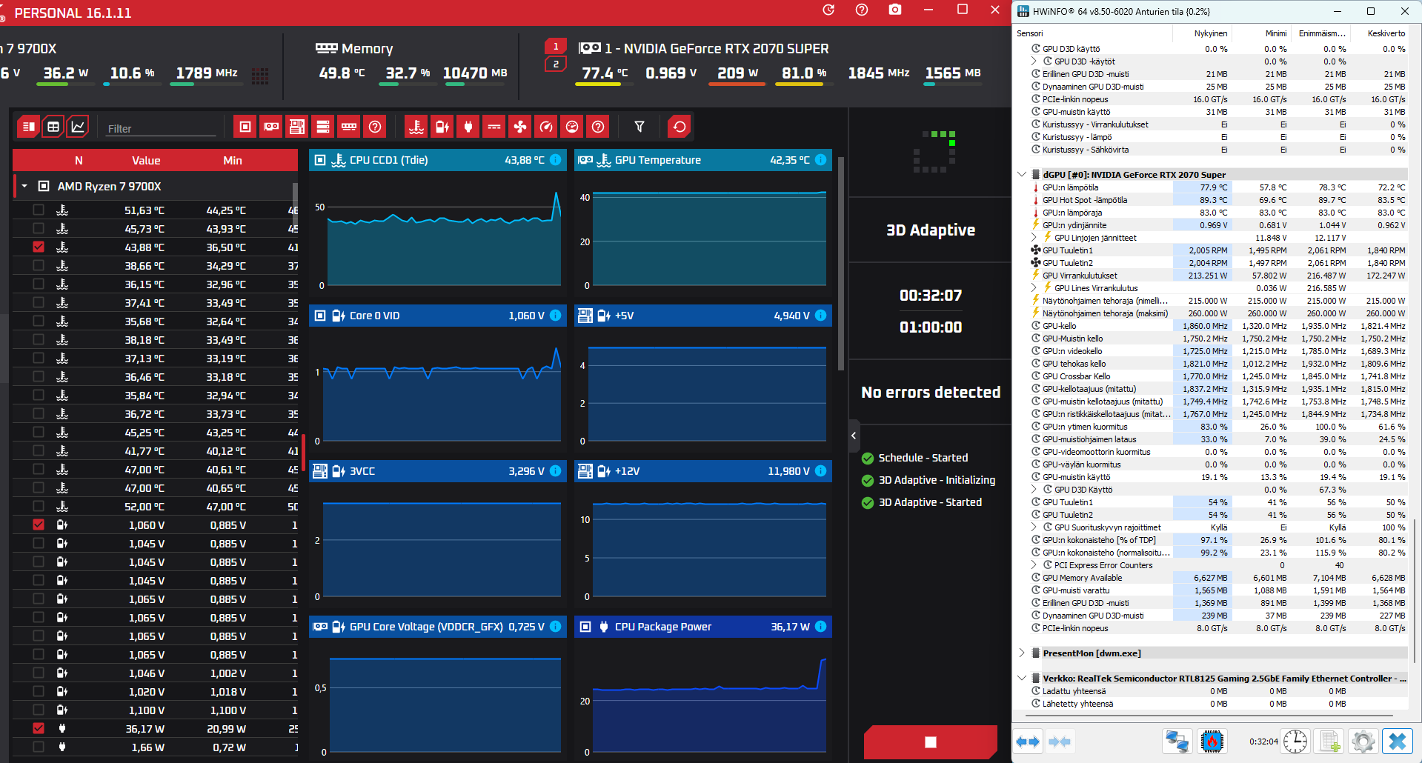Click the speedometer clock filter icon
Image resolution: width=1422 pixels, height=763 pixels.
pos(546,127)
